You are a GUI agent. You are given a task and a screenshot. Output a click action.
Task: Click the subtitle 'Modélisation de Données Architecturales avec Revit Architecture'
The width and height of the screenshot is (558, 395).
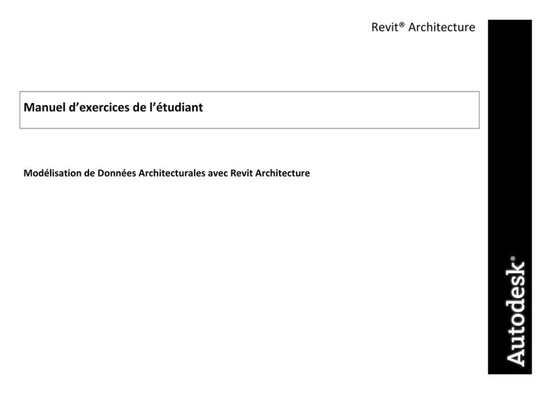tap(166, 173)
